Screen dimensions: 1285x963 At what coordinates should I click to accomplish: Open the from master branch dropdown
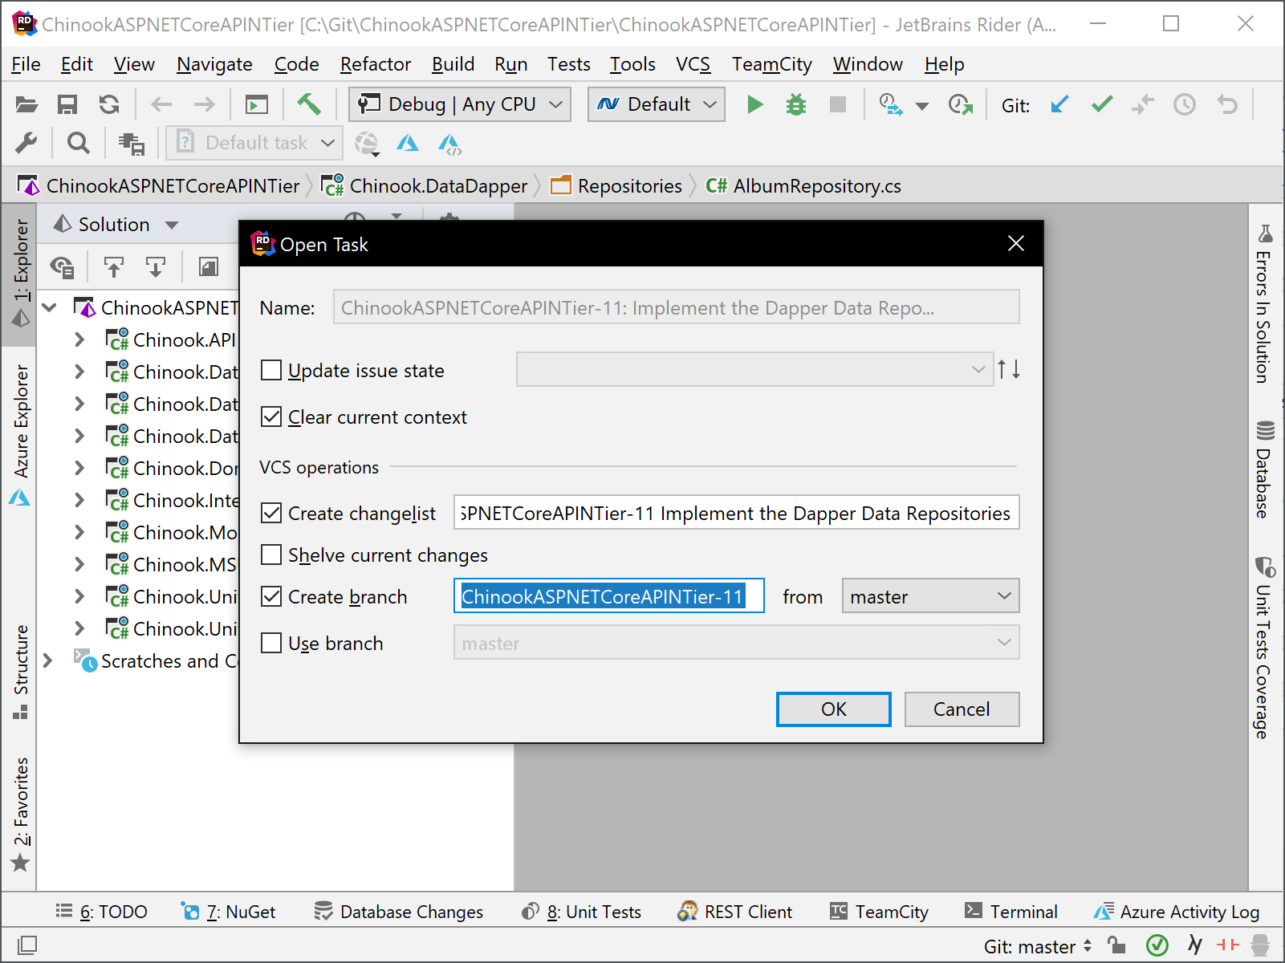click(x=930, y=596)
